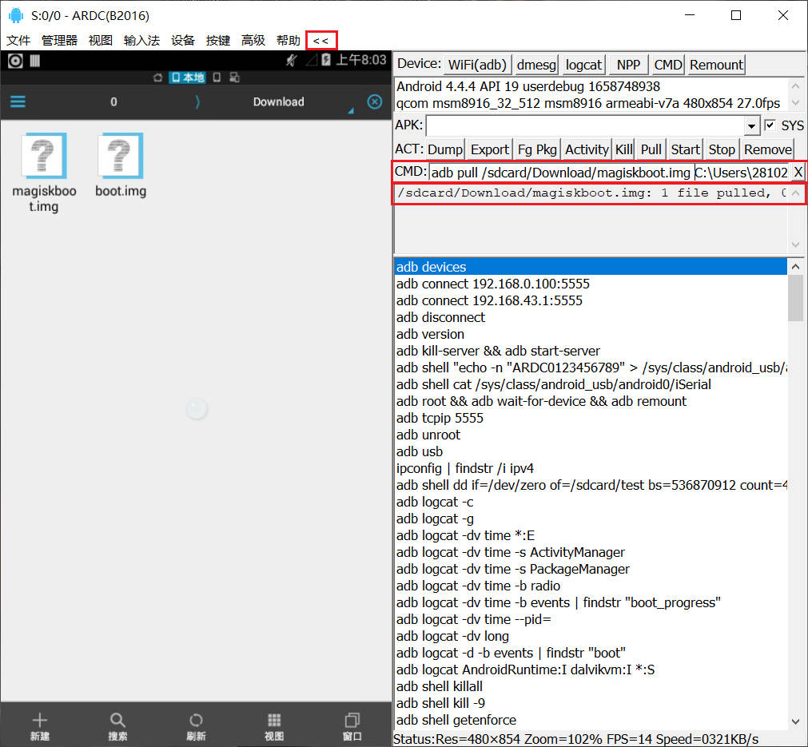Click the logcat button
This screenshot has height=747, width=808.
click(583, 65)
